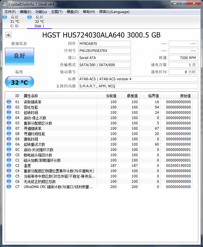Click the 标准 field ATA8-ACS version 4
203x247 pixels.
coord(138,79)
